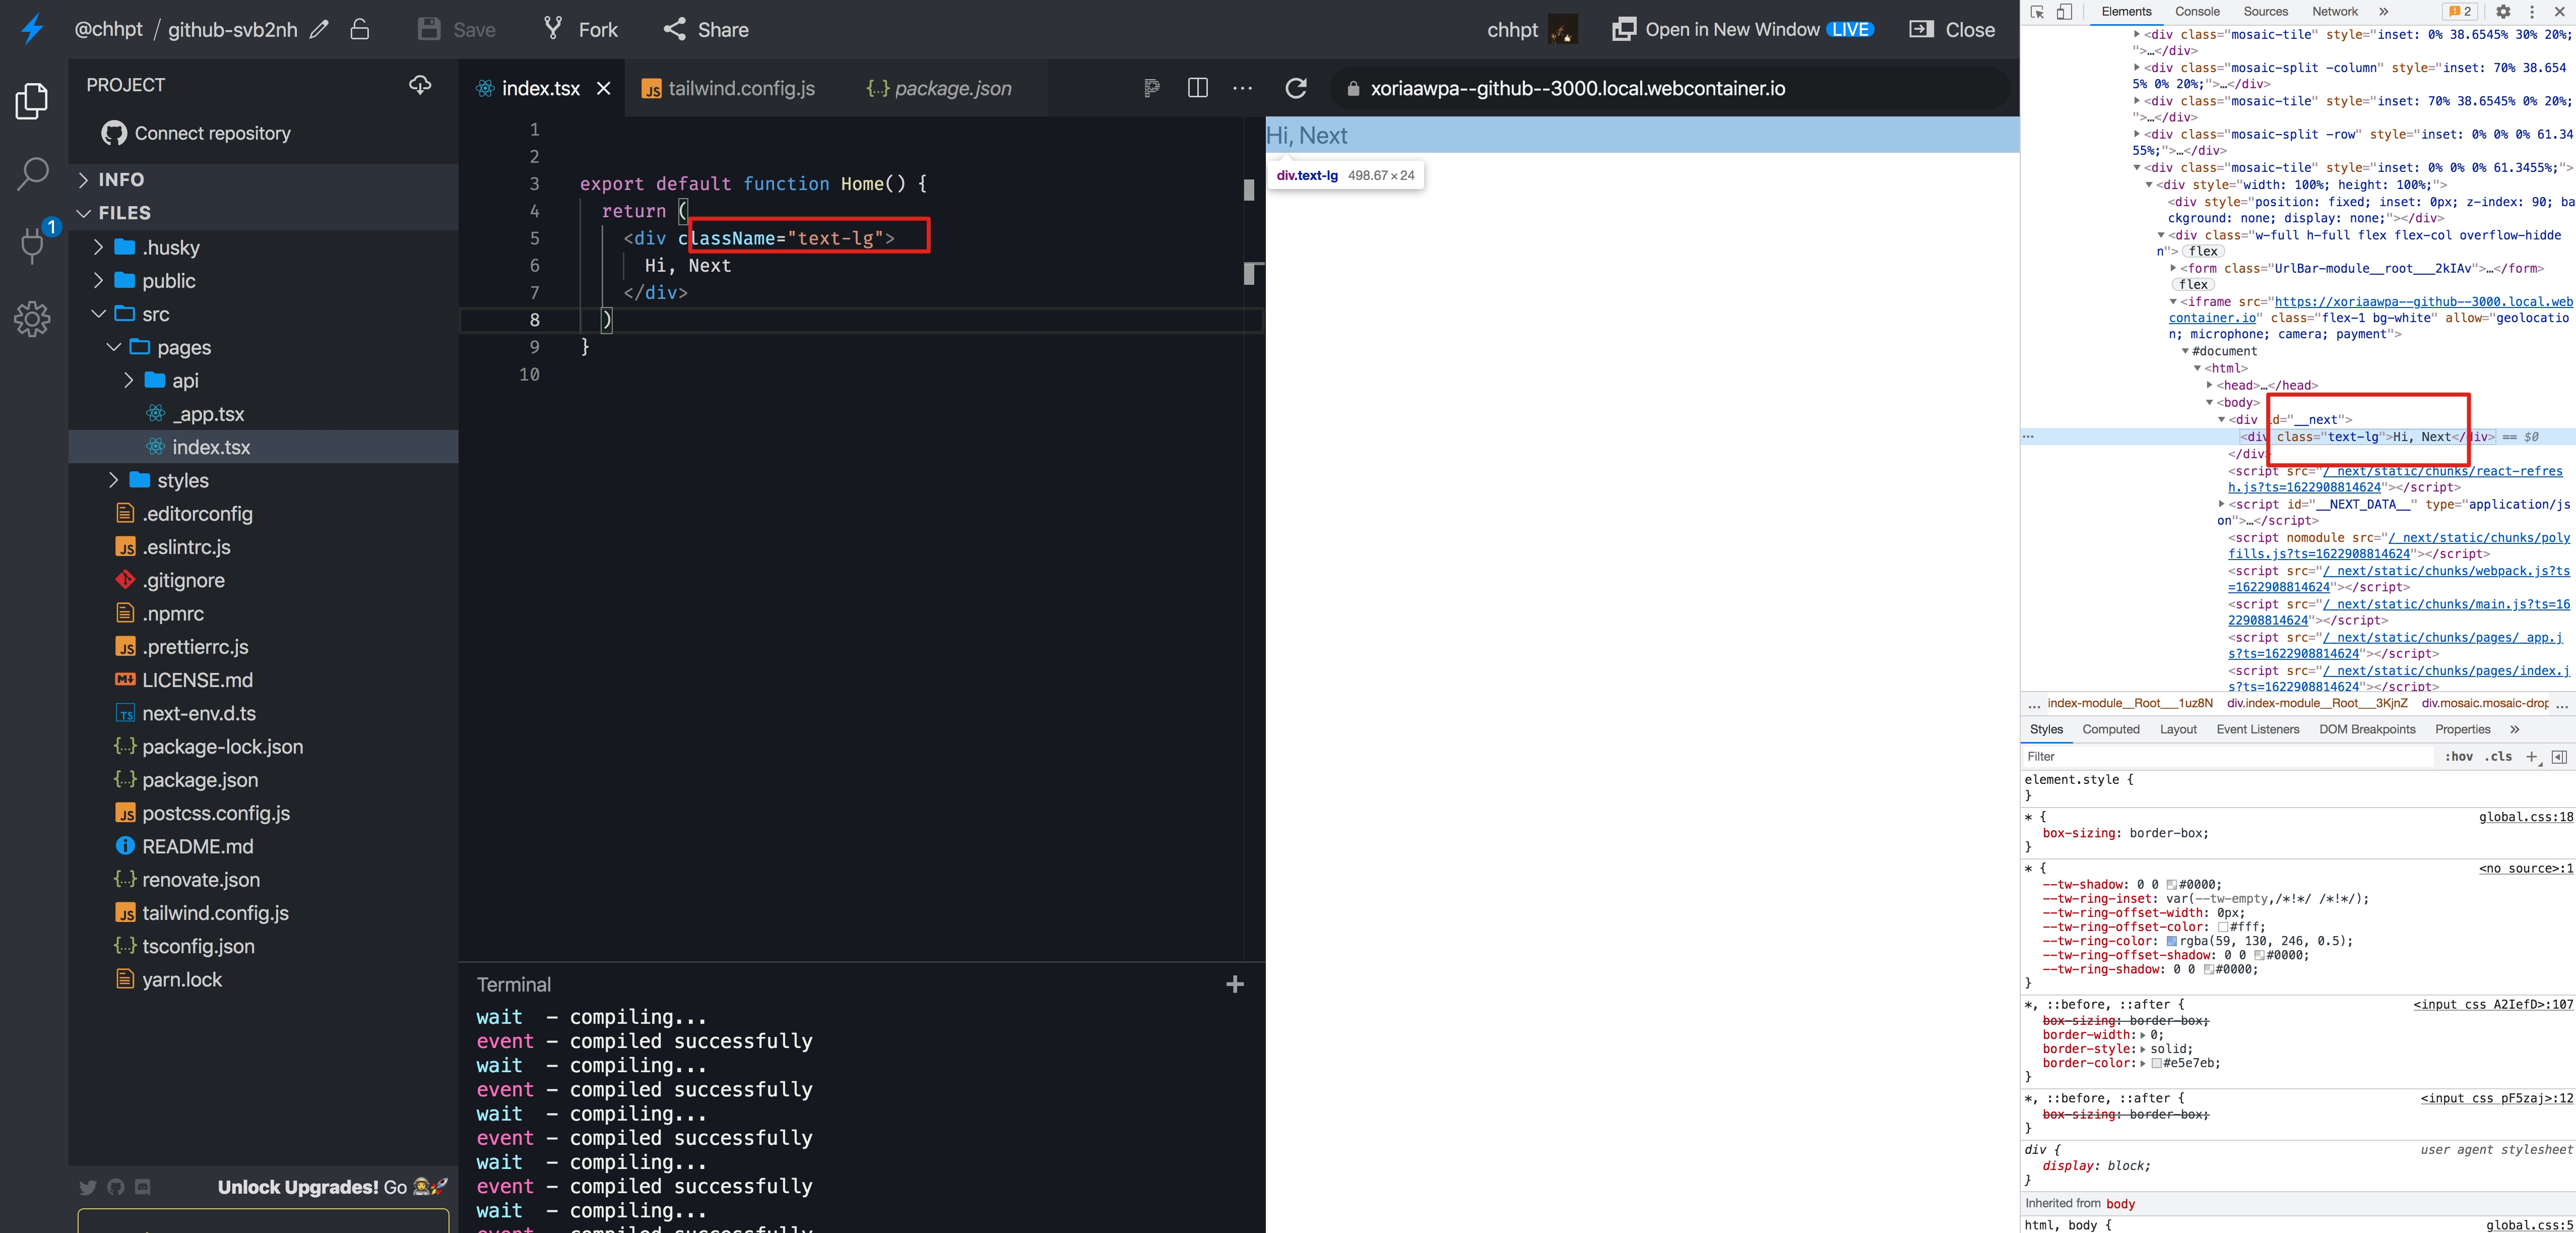Collapse the src folder
This screenshot has height=1233, width=2576.
point(263,314)
